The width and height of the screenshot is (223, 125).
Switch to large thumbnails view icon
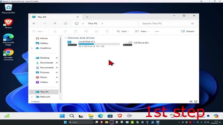(x=196, y=101)
